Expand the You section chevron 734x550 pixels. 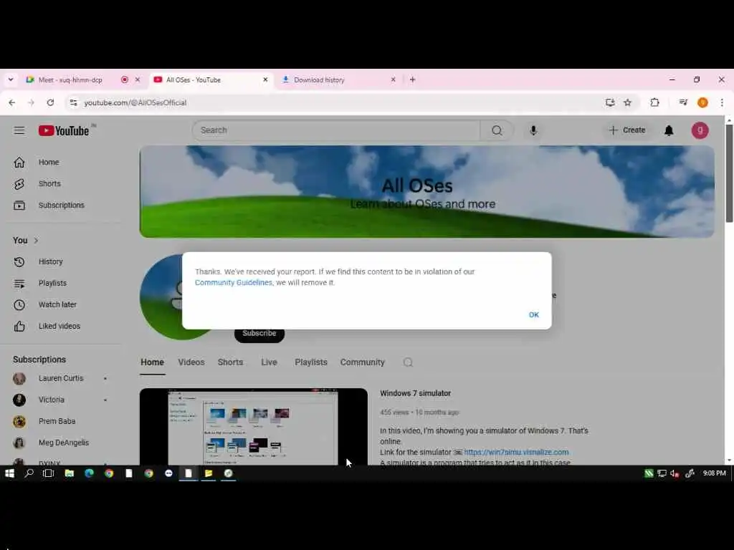click(x=36, y=241)
